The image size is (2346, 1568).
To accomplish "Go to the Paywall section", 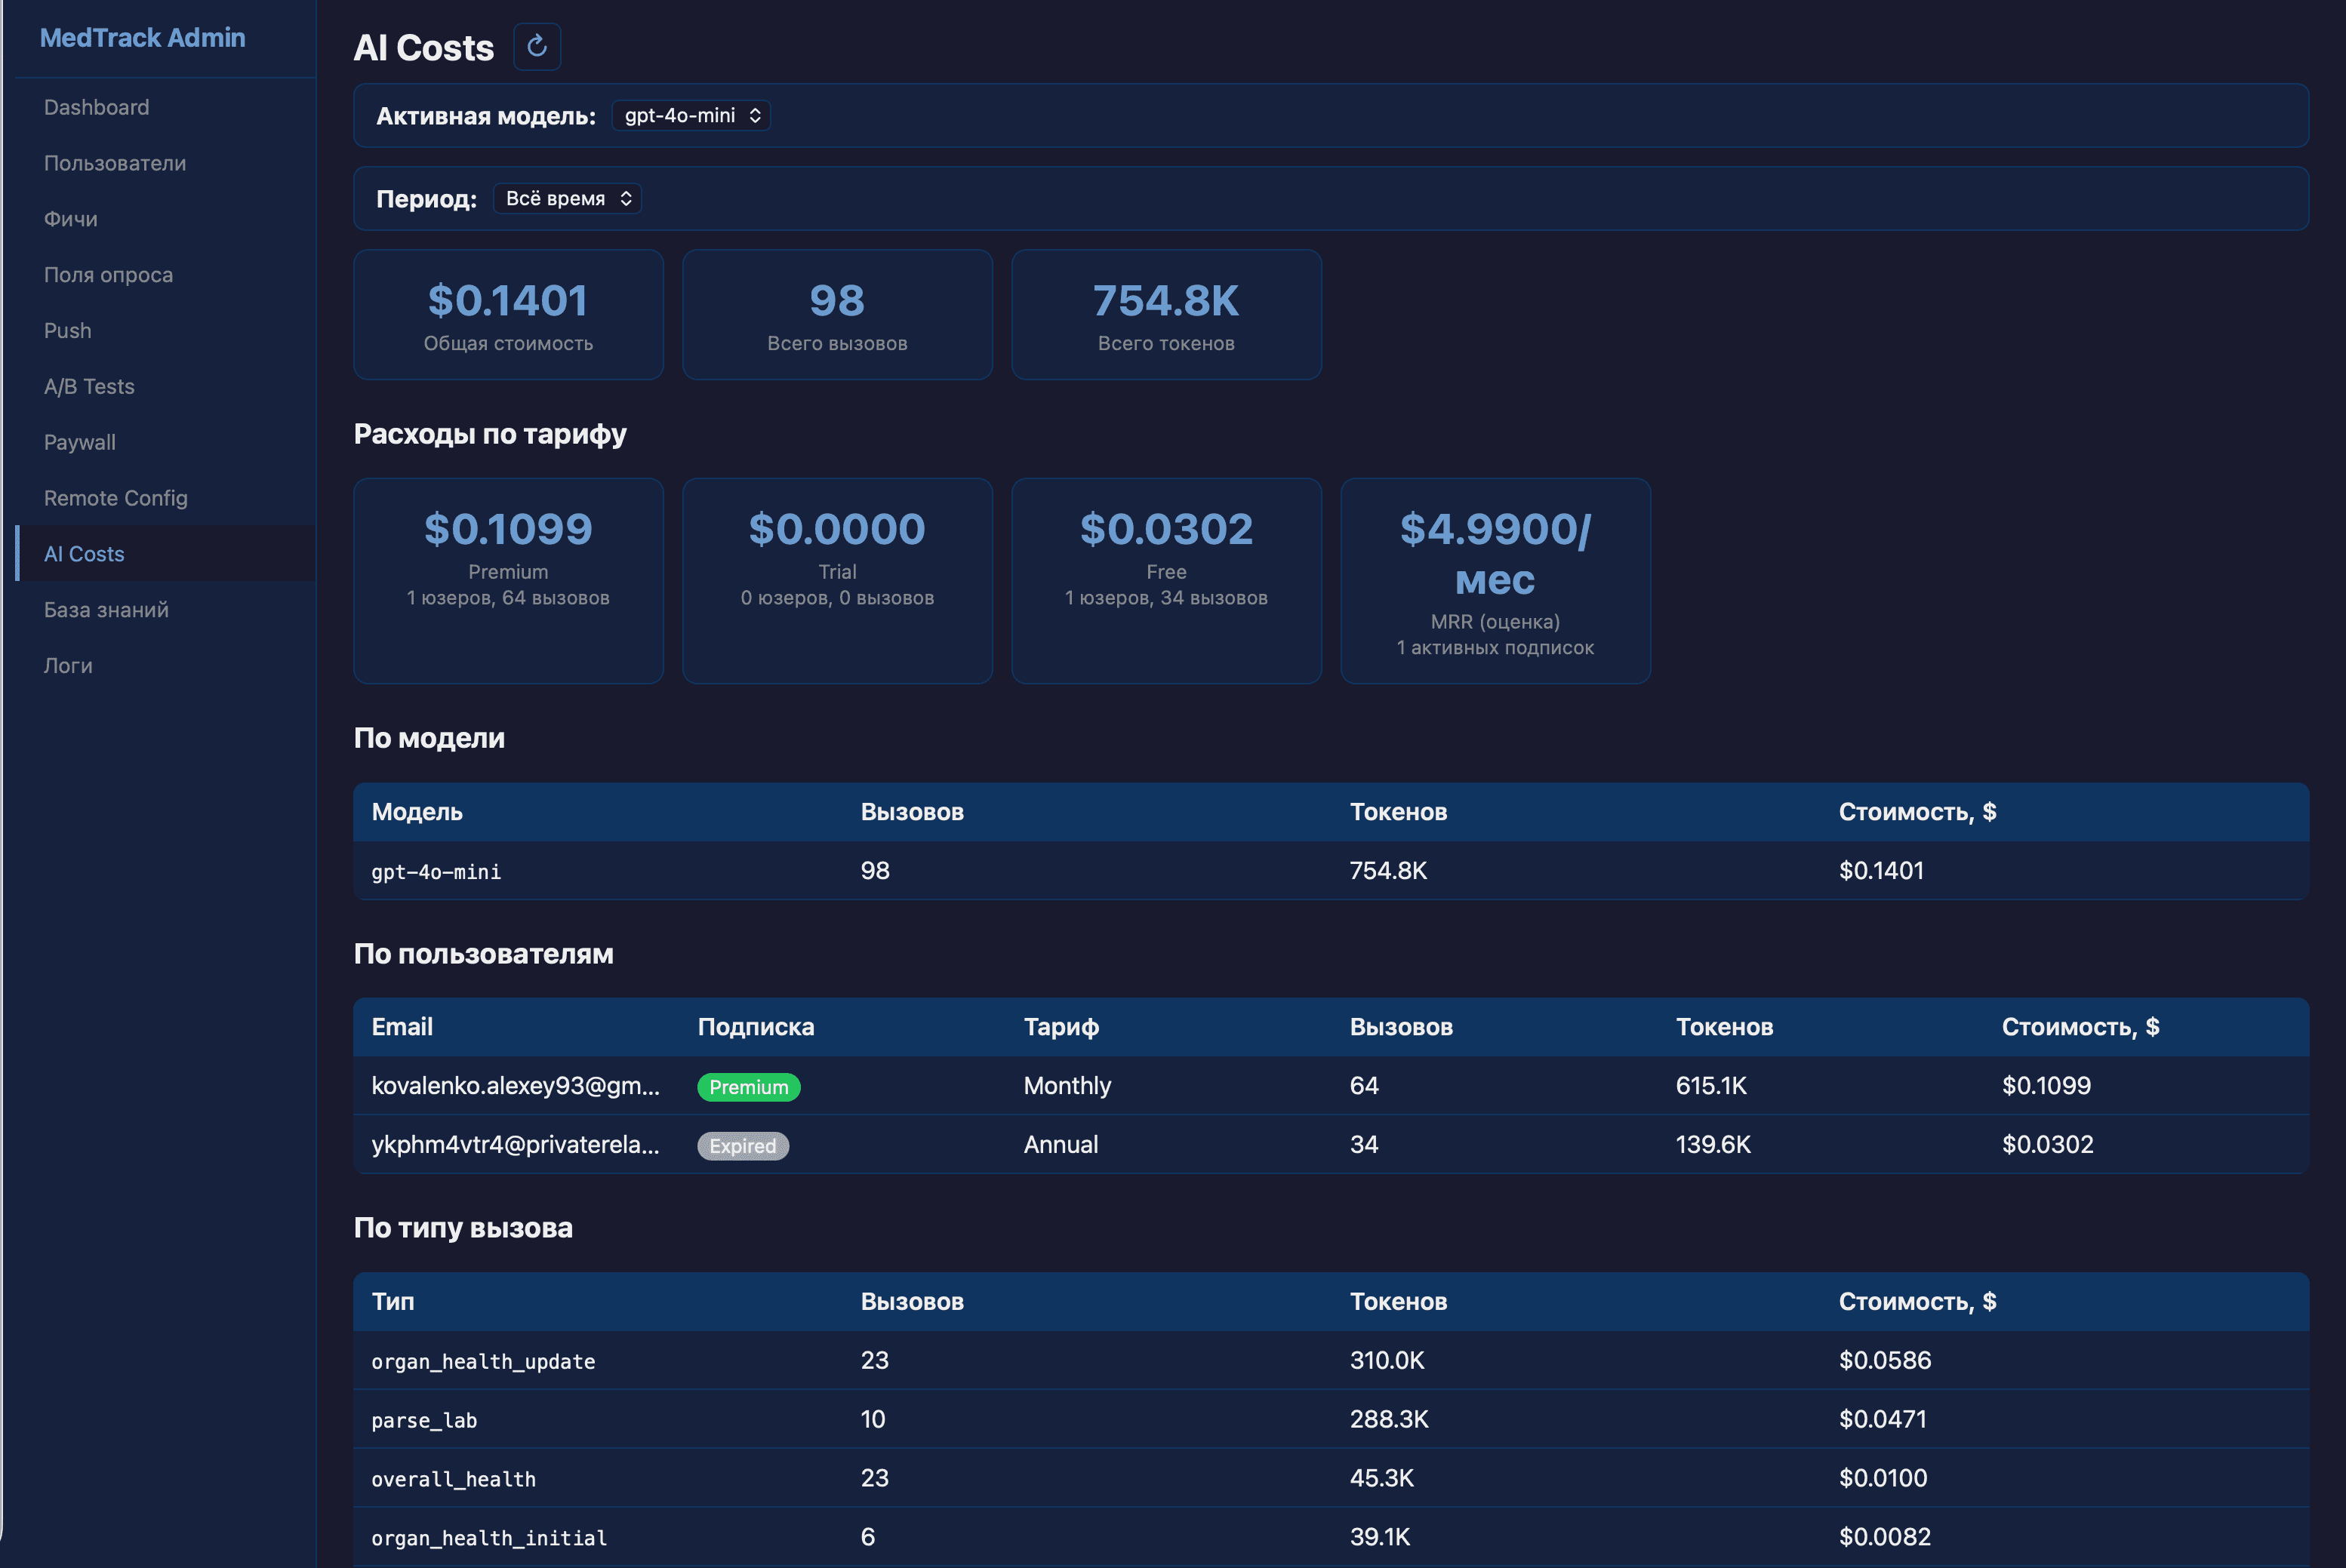I will point(79,442).
